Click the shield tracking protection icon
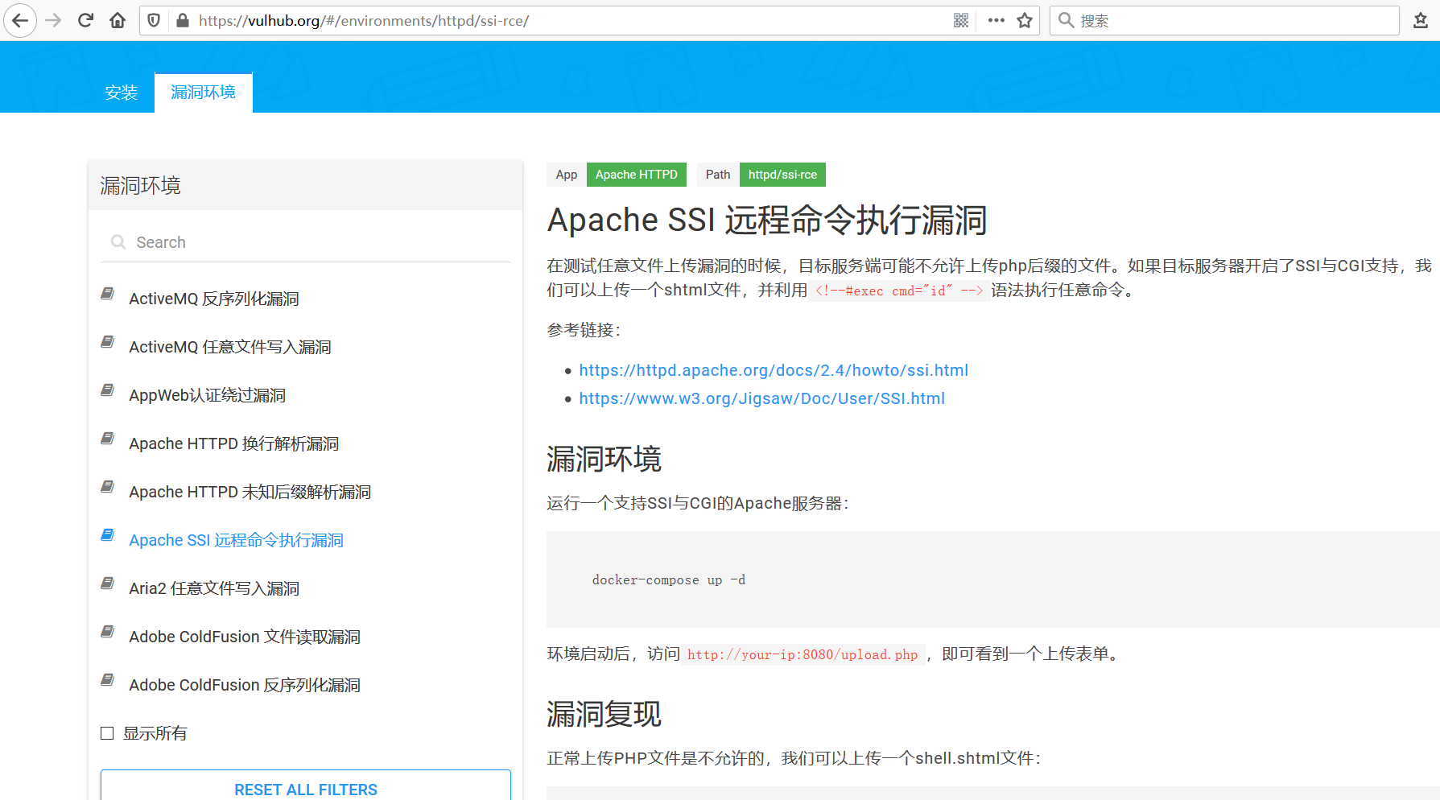 [x=154, y=20]
